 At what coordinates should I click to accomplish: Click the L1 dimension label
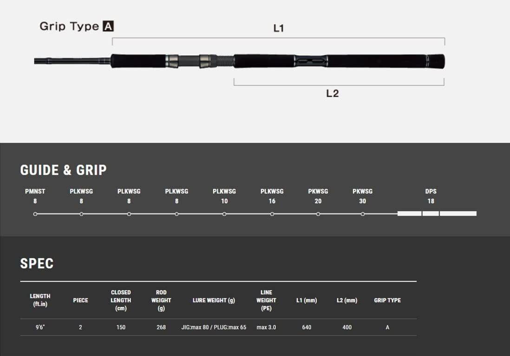tap(278, 28)
